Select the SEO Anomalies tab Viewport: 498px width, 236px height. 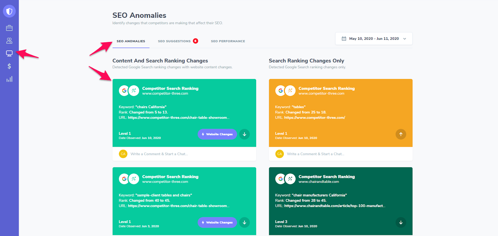tap(131, 41)
